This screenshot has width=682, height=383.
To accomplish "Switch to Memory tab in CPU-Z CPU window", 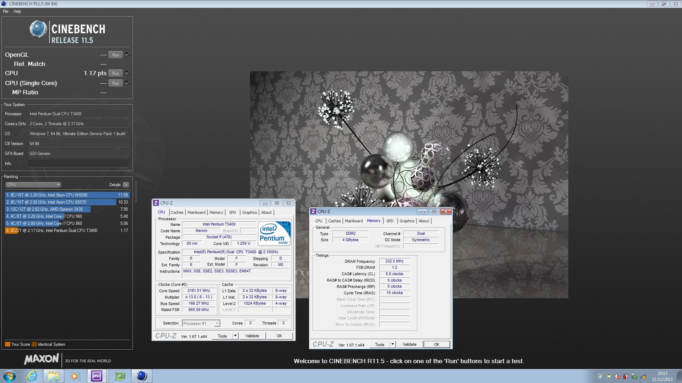I will (216, 212).
